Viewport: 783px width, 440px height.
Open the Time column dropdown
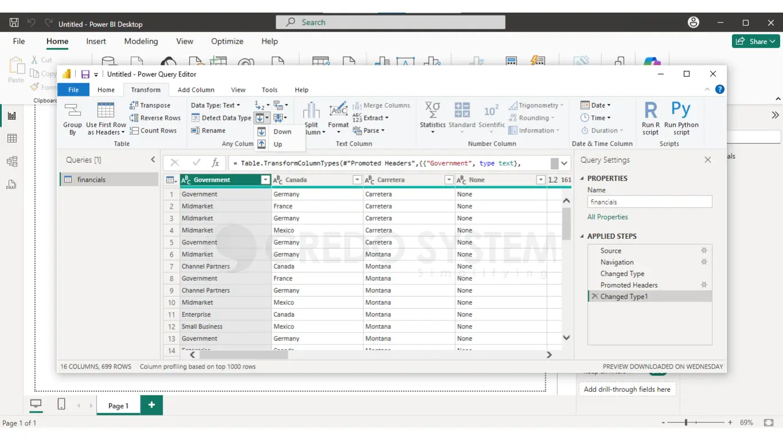[x=596, y=118]
